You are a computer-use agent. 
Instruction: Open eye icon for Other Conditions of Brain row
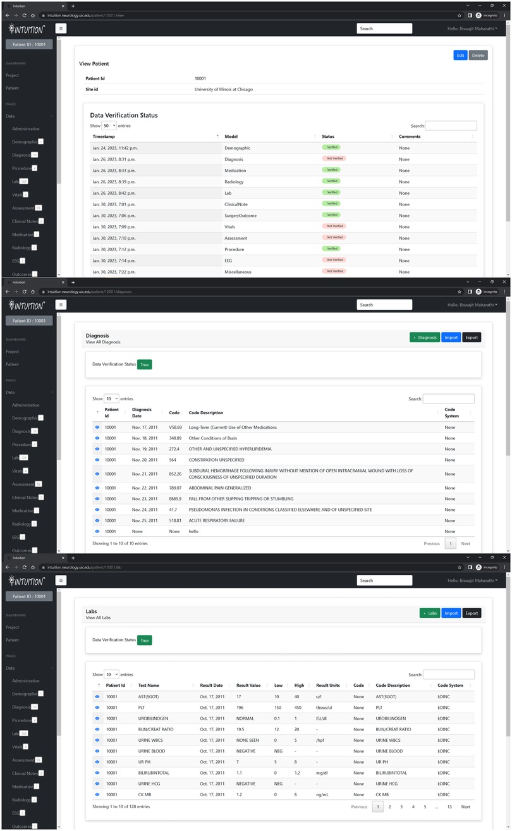[x=97, y=438]
